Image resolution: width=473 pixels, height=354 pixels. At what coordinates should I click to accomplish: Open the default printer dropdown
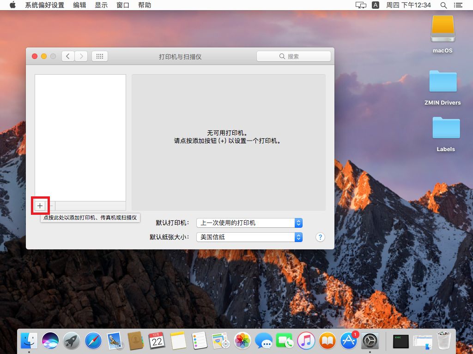(249, 223)
